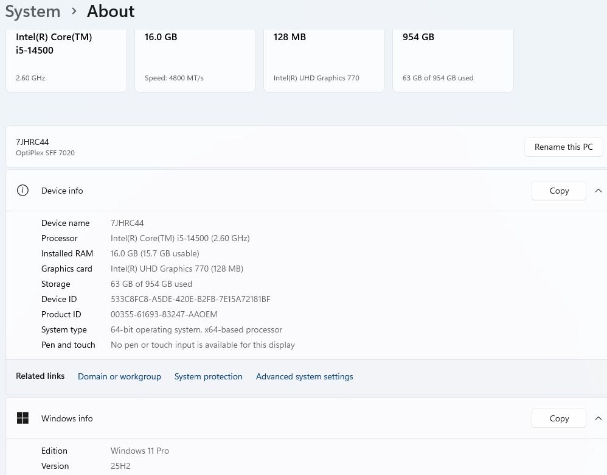The image size is (607, 475).
Task: Click the Installed RAM label
Action: click(67, 253)
